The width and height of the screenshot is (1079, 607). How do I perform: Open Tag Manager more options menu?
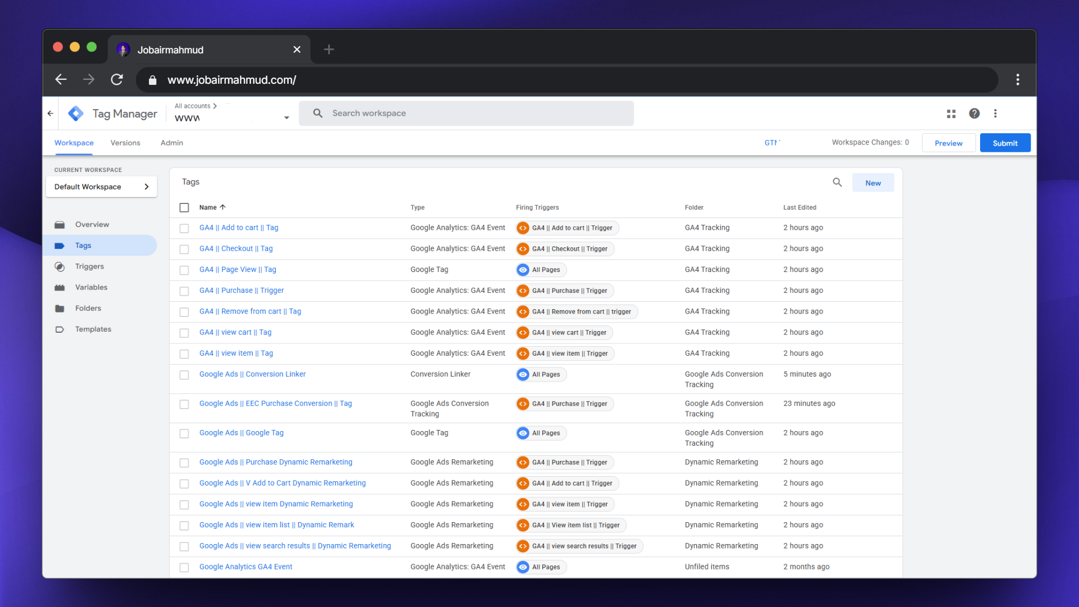click(995, 114)
